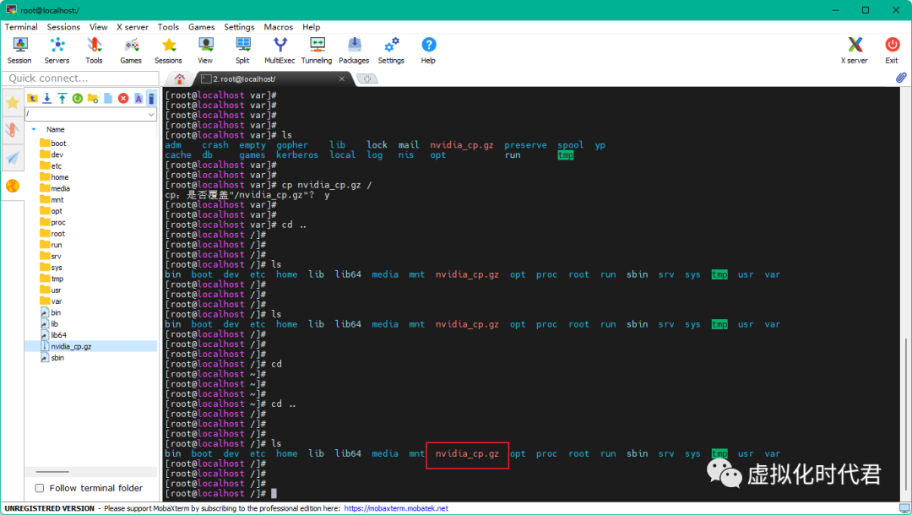
Task: Click the Quick connect input field
Action: coord(79,79)
